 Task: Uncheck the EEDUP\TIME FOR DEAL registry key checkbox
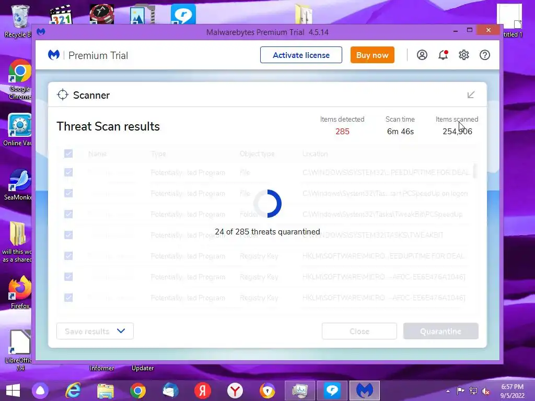pyautogui.click(x=68, y=256)
